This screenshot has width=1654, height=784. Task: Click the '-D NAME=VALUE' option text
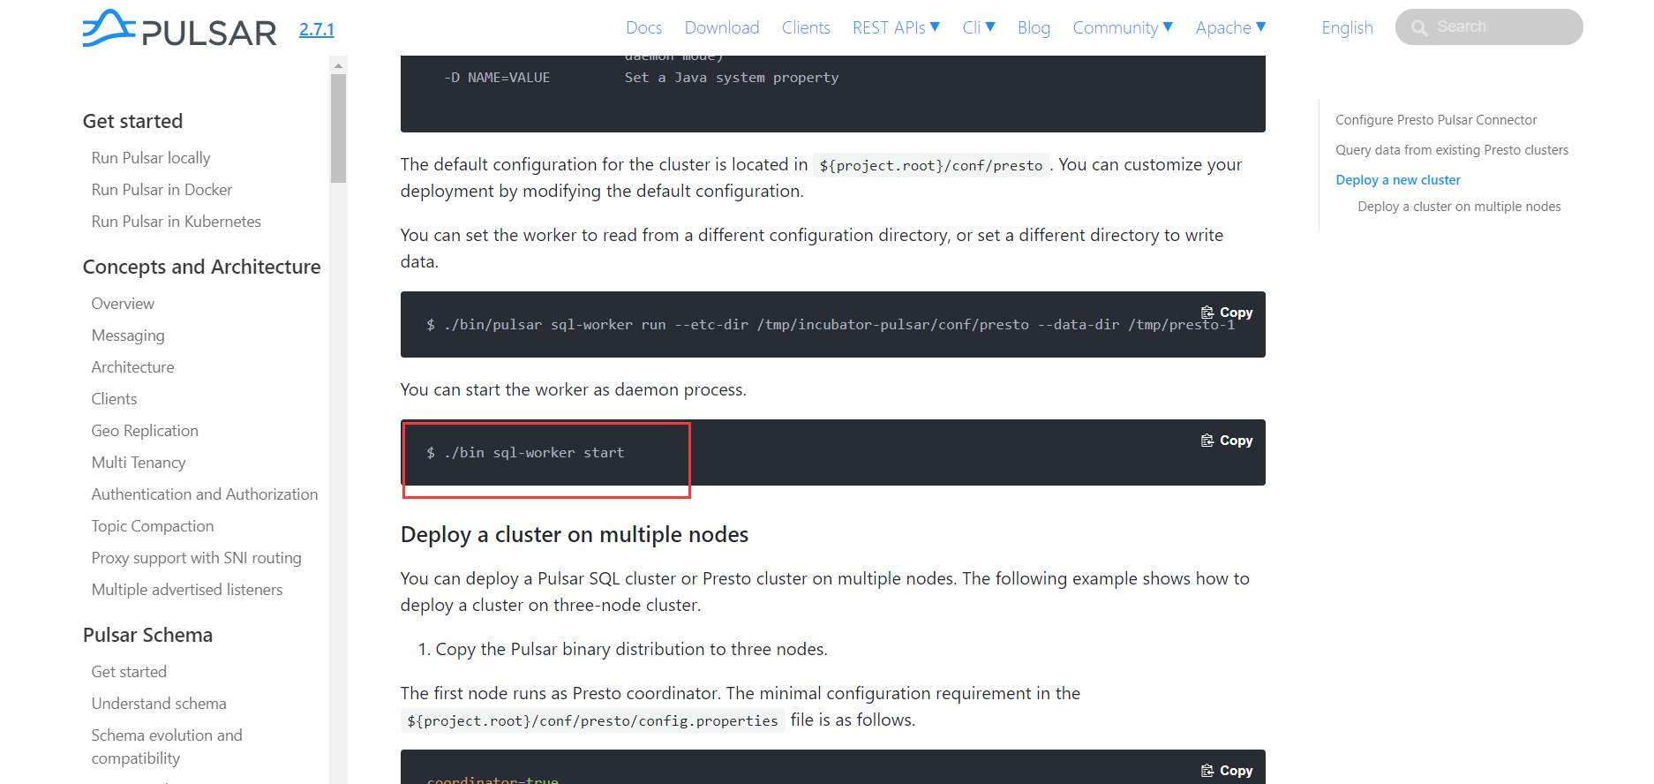pos(497,78)
